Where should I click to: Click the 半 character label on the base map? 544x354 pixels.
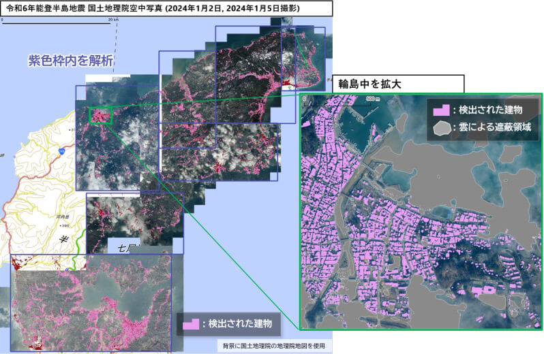63,238
